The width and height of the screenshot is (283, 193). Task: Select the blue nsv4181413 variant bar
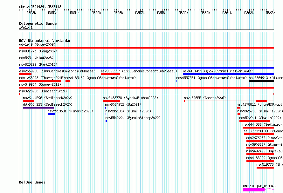[229, 74]
